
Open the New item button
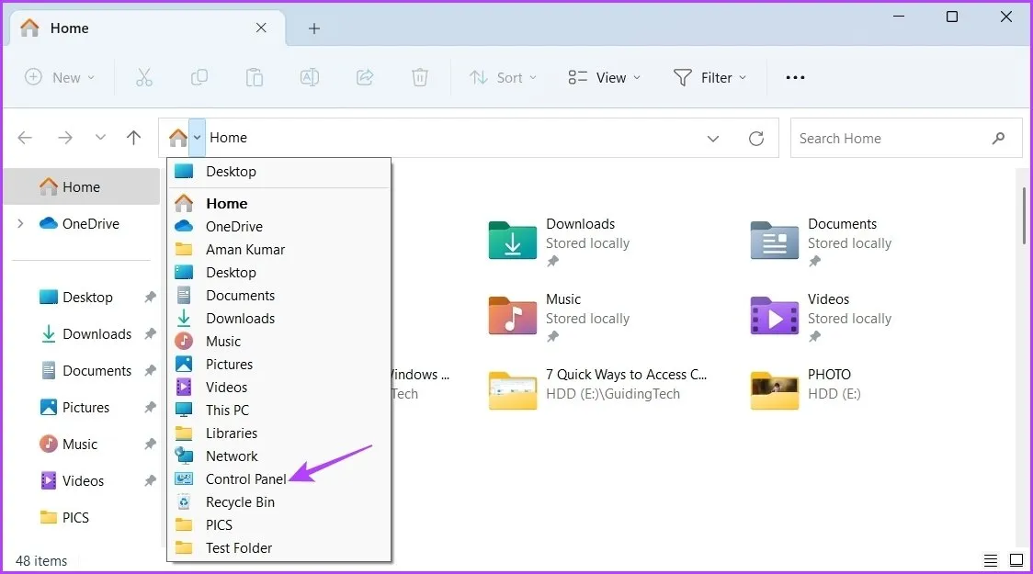(60, 78)
